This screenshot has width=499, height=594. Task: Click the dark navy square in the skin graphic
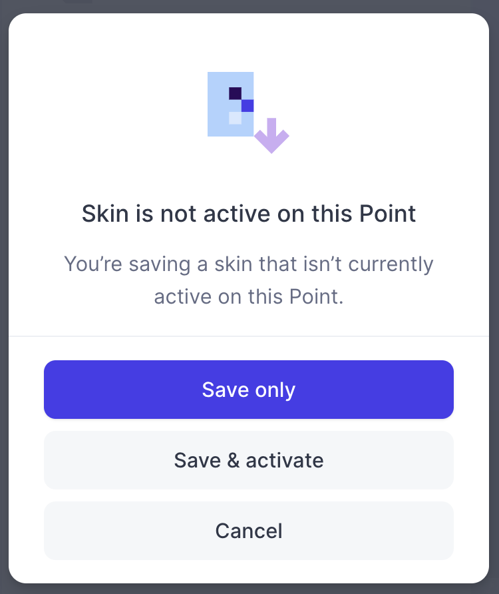(236, 92)
